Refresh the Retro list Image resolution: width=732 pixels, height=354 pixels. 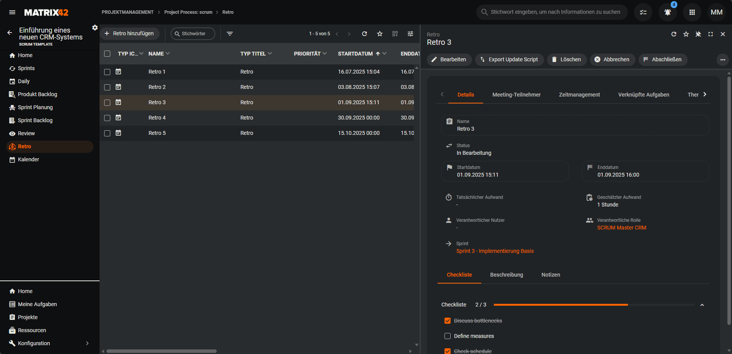(x=364, y=34)
